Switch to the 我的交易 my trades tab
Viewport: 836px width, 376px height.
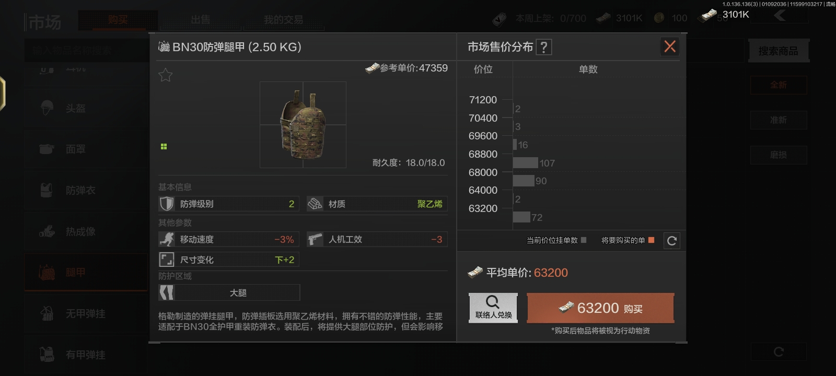click(283, 20)
